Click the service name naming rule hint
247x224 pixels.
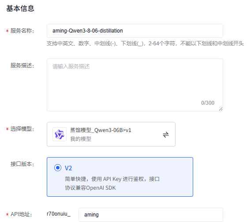point(145,44)
